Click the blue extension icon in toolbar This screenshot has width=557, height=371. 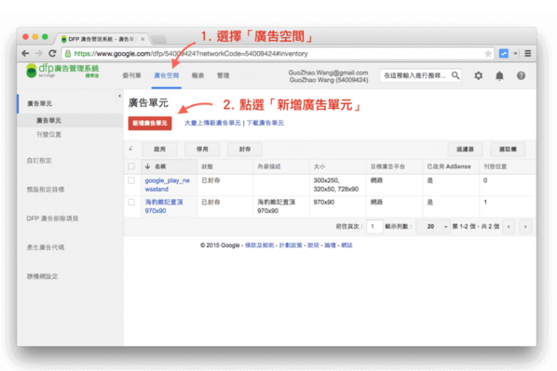coord(503,54)
